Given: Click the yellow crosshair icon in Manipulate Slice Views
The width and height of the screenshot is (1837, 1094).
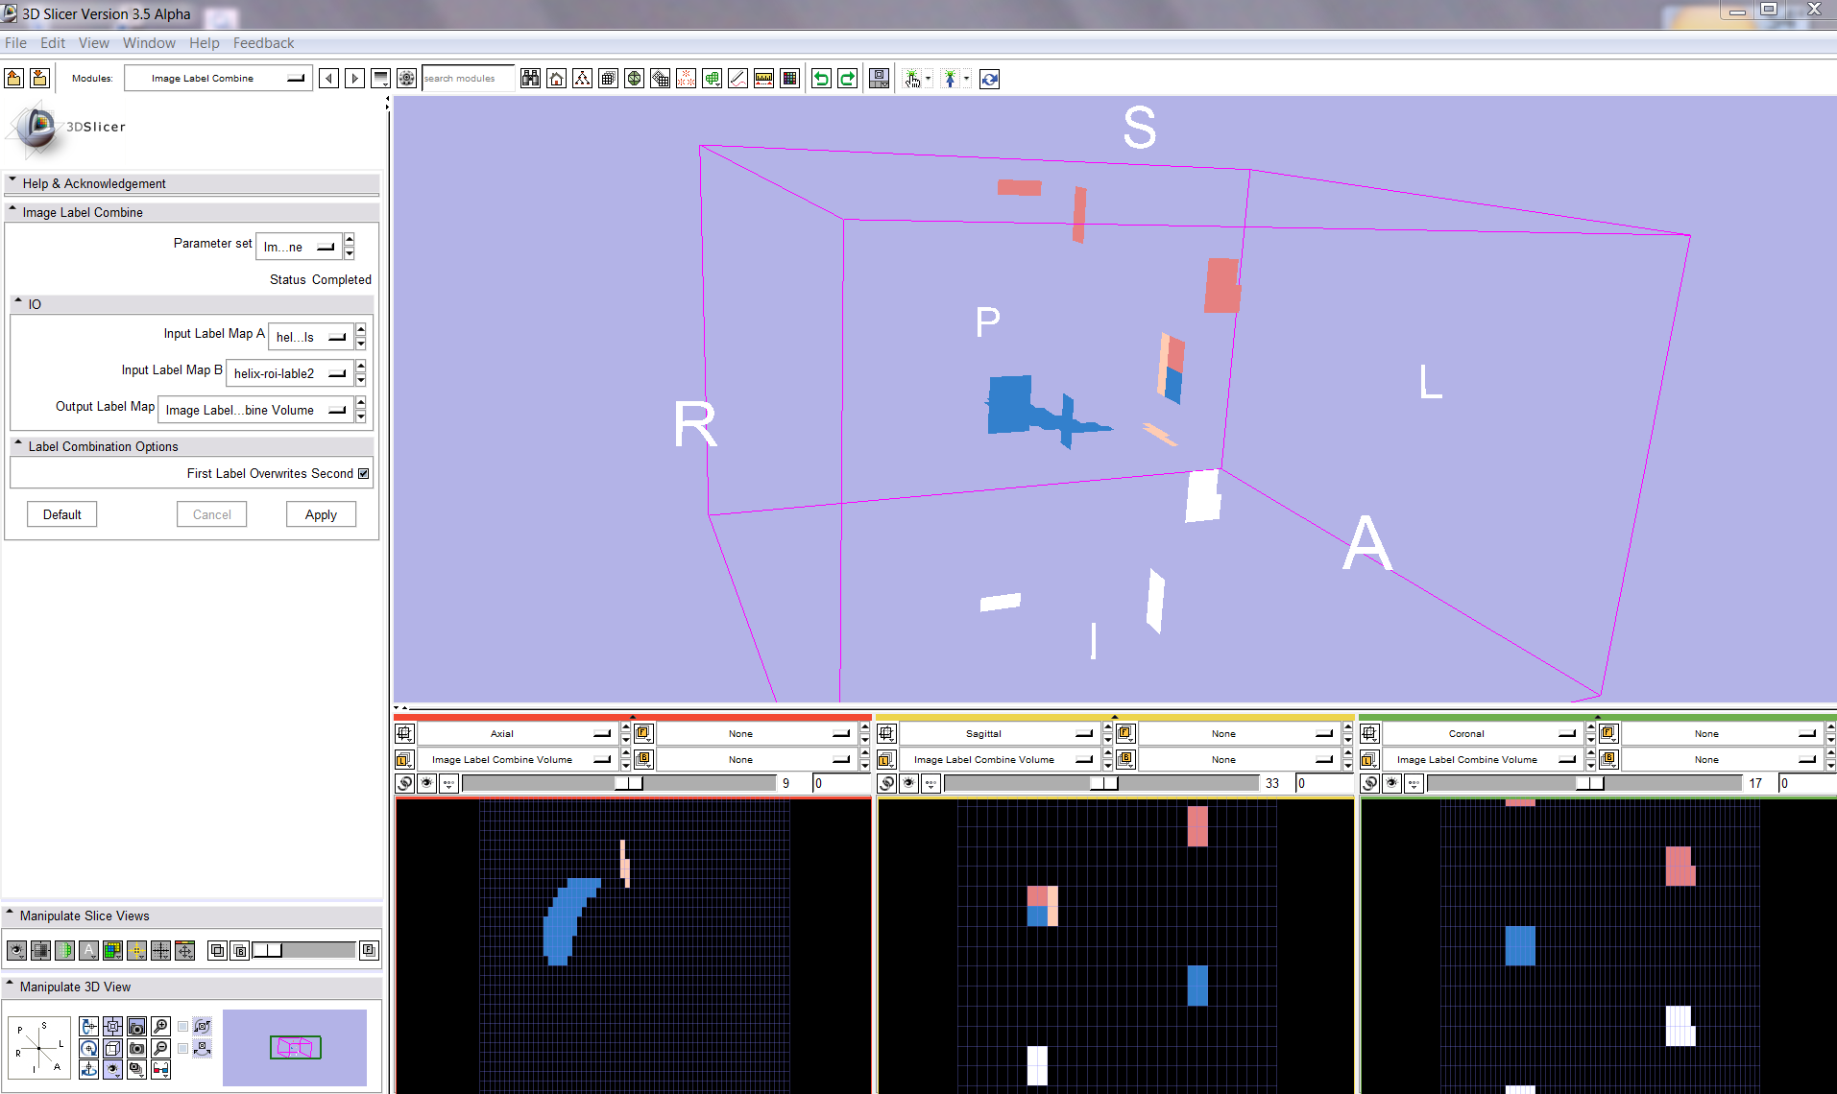Looking at the screenshot, I should click(136, 950).
